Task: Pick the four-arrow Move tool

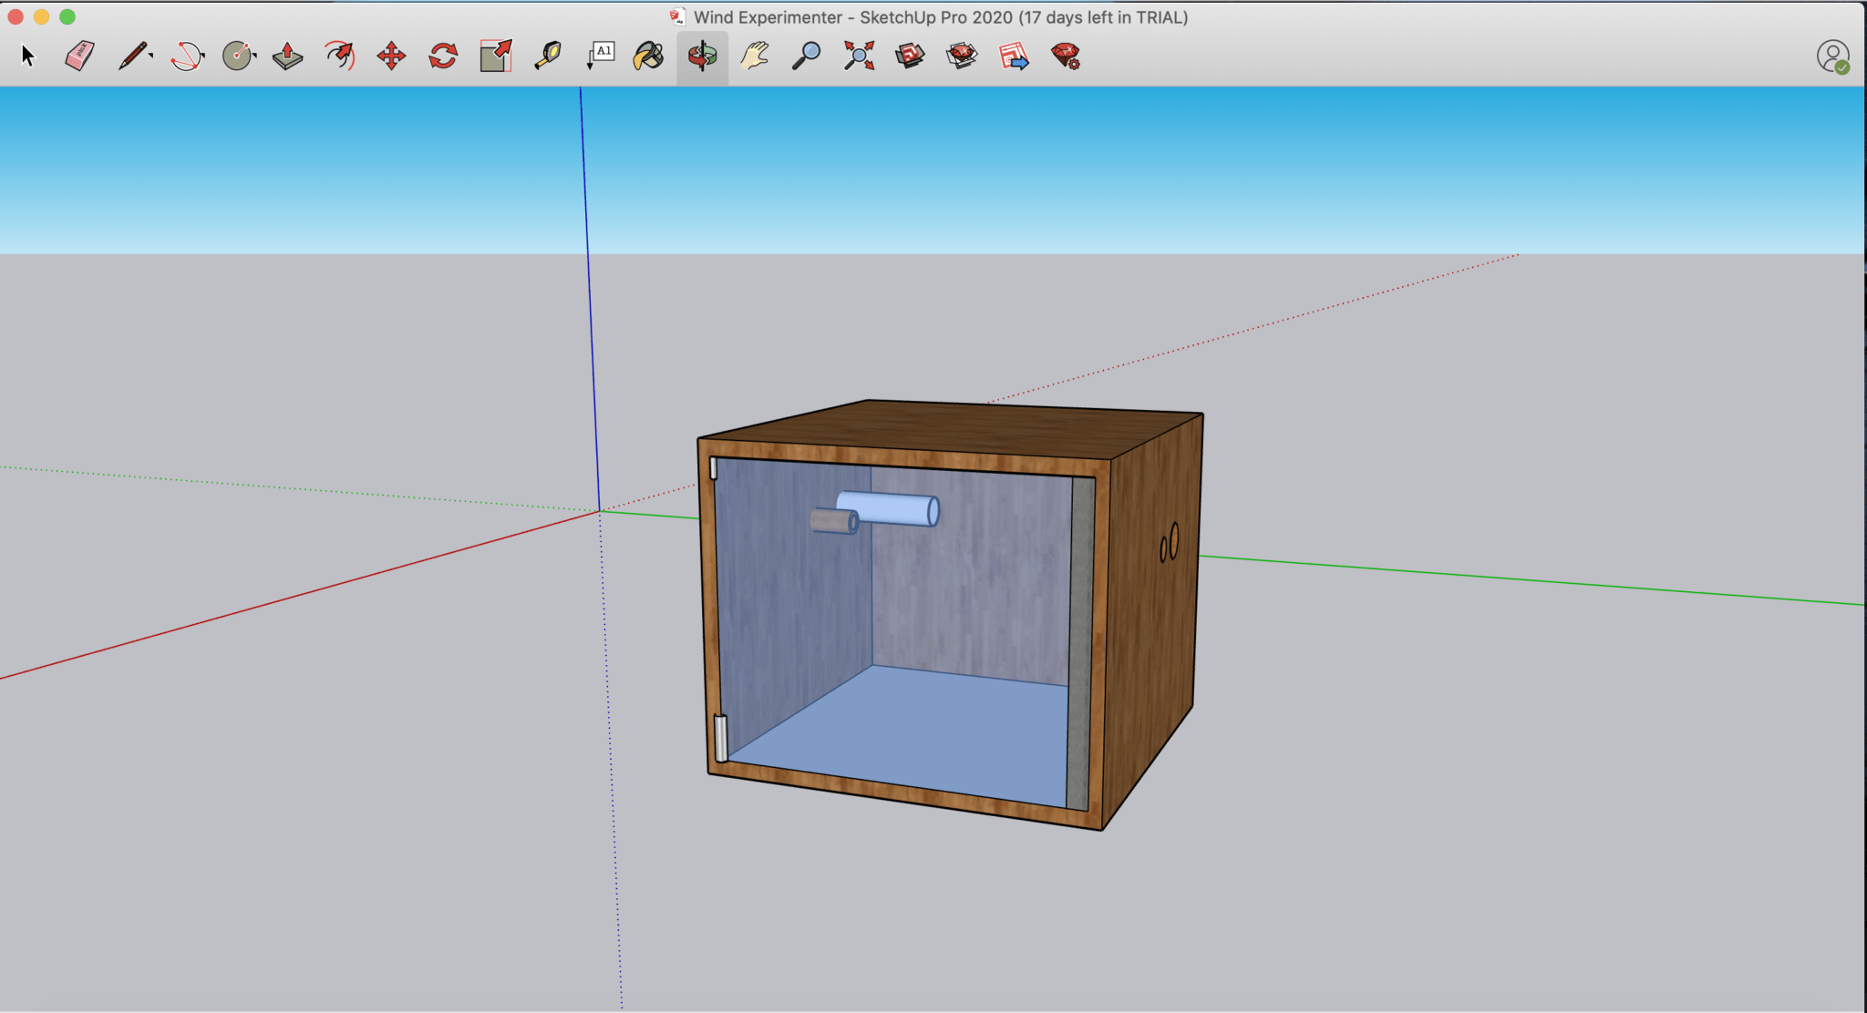Action: [391, 56]
